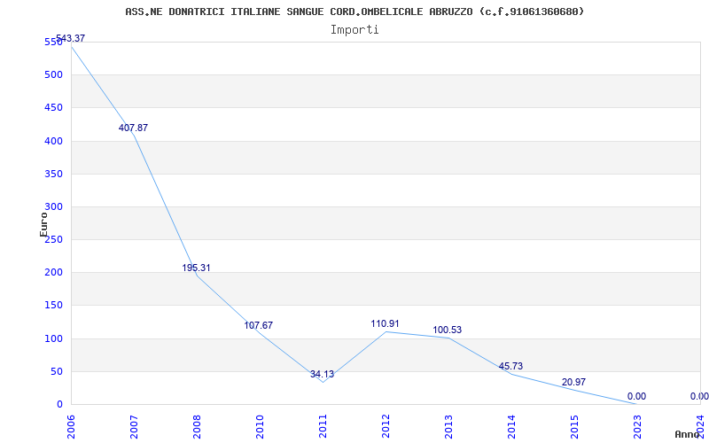
Task: Click the 200 tick on the y-axis
Action: 53,273
